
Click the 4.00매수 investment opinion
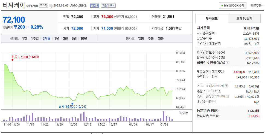pyautogui.click(x=239, y=72)
